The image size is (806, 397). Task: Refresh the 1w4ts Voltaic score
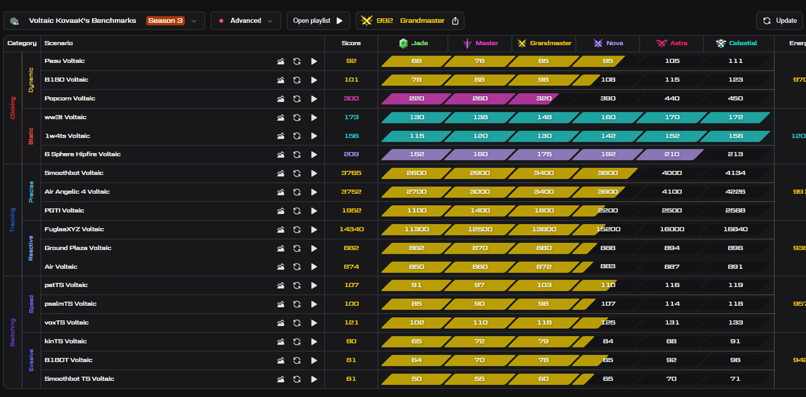point(297,136)
